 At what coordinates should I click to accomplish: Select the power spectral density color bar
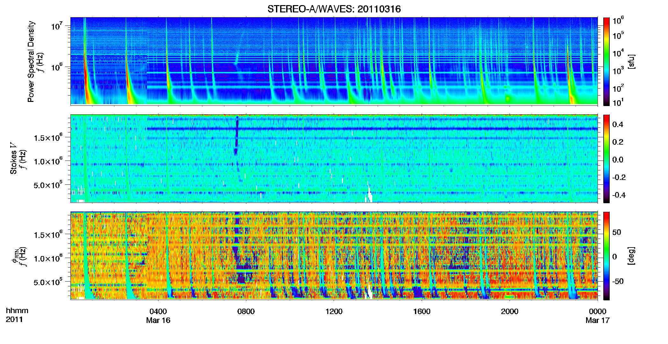(606, 61)
